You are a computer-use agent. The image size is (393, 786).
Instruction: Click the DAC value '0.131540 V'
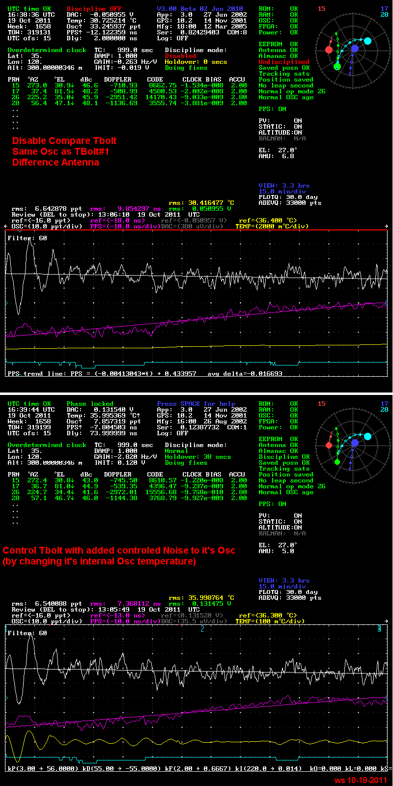(113, 410)
